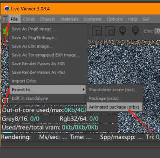The width and height of the screenshot is (160, 158).
Task: Click the material picker pin icon (M)
Action: point(135,31)
